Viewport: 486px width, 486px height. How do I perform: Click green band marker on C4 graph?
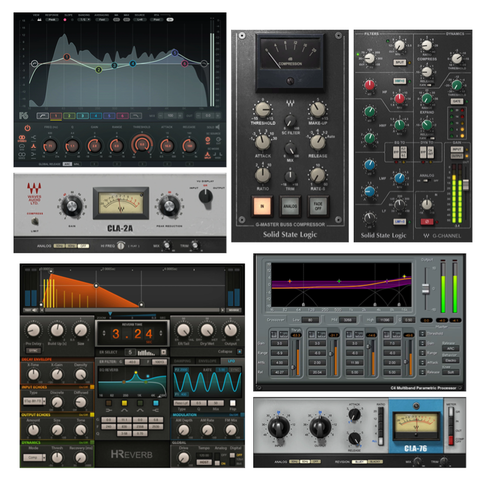point(339,281)
